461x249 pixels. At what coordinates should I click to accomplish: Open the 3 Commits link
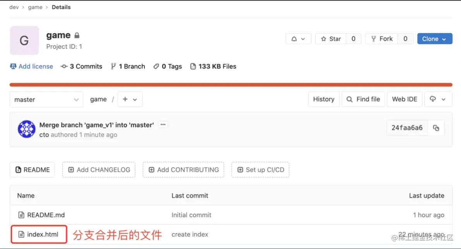tap(81, 66)
